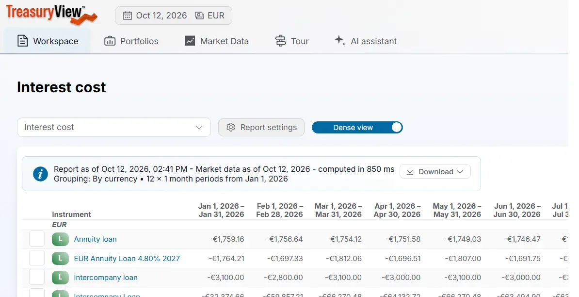Click the blue info icon in report banner
The width and height of the screenshot is (579, 297).
(40, 174)
